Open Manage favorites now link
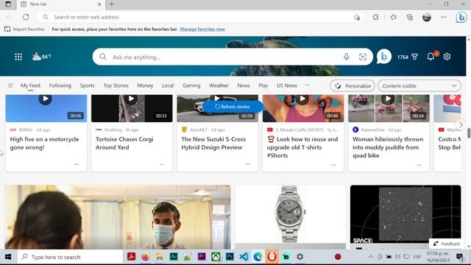 point(202,29)
